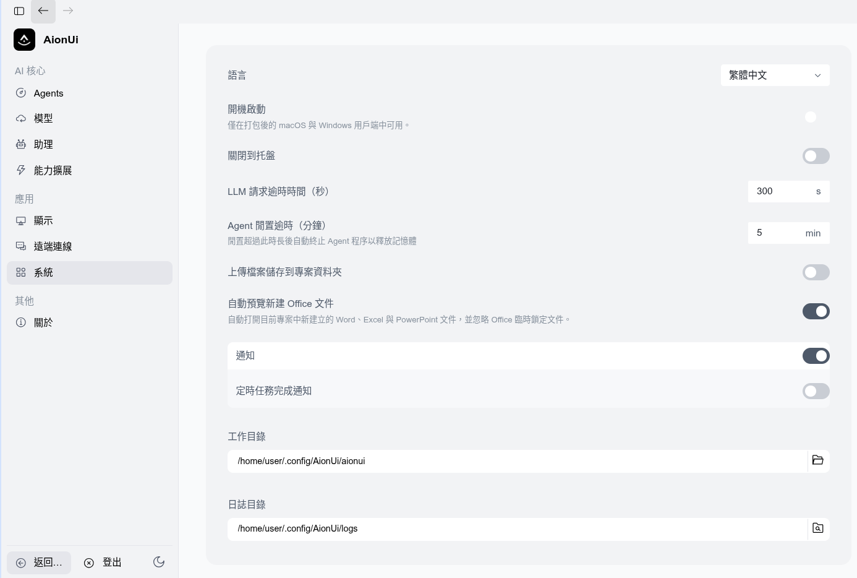Open 助理 in the sidebar
This screenshot has height=578, width=857.
(x=90, y=144)
